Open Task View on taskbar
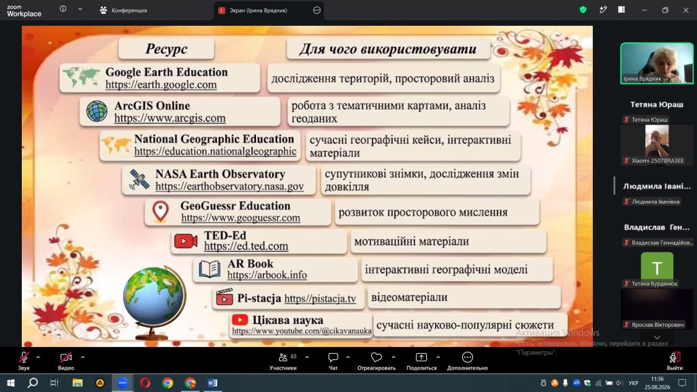The height and width of the screenshot is (392, 697). click(x=54, y=382)
